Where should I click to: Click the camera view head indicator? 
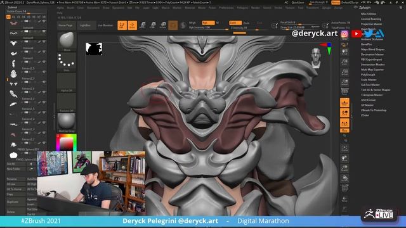point(316,58)
